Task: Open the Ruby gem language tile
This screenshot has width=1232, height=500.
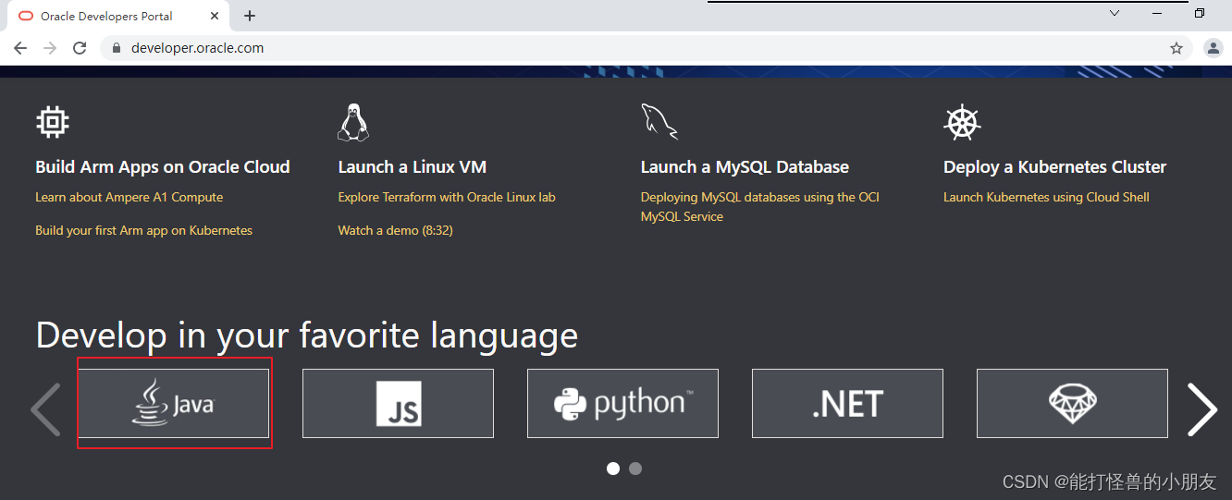Action: coord(1072,404)
